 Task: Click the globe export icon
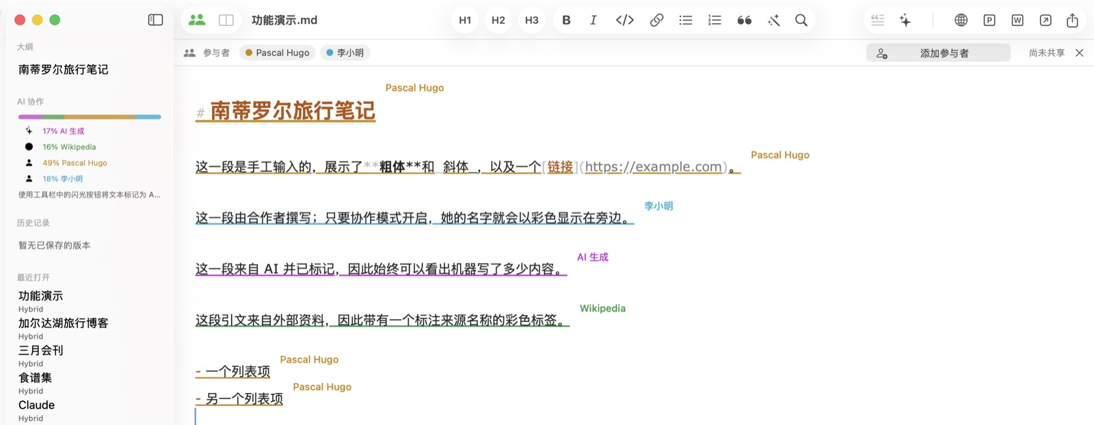pyautogui.click(x=961, y=20)
